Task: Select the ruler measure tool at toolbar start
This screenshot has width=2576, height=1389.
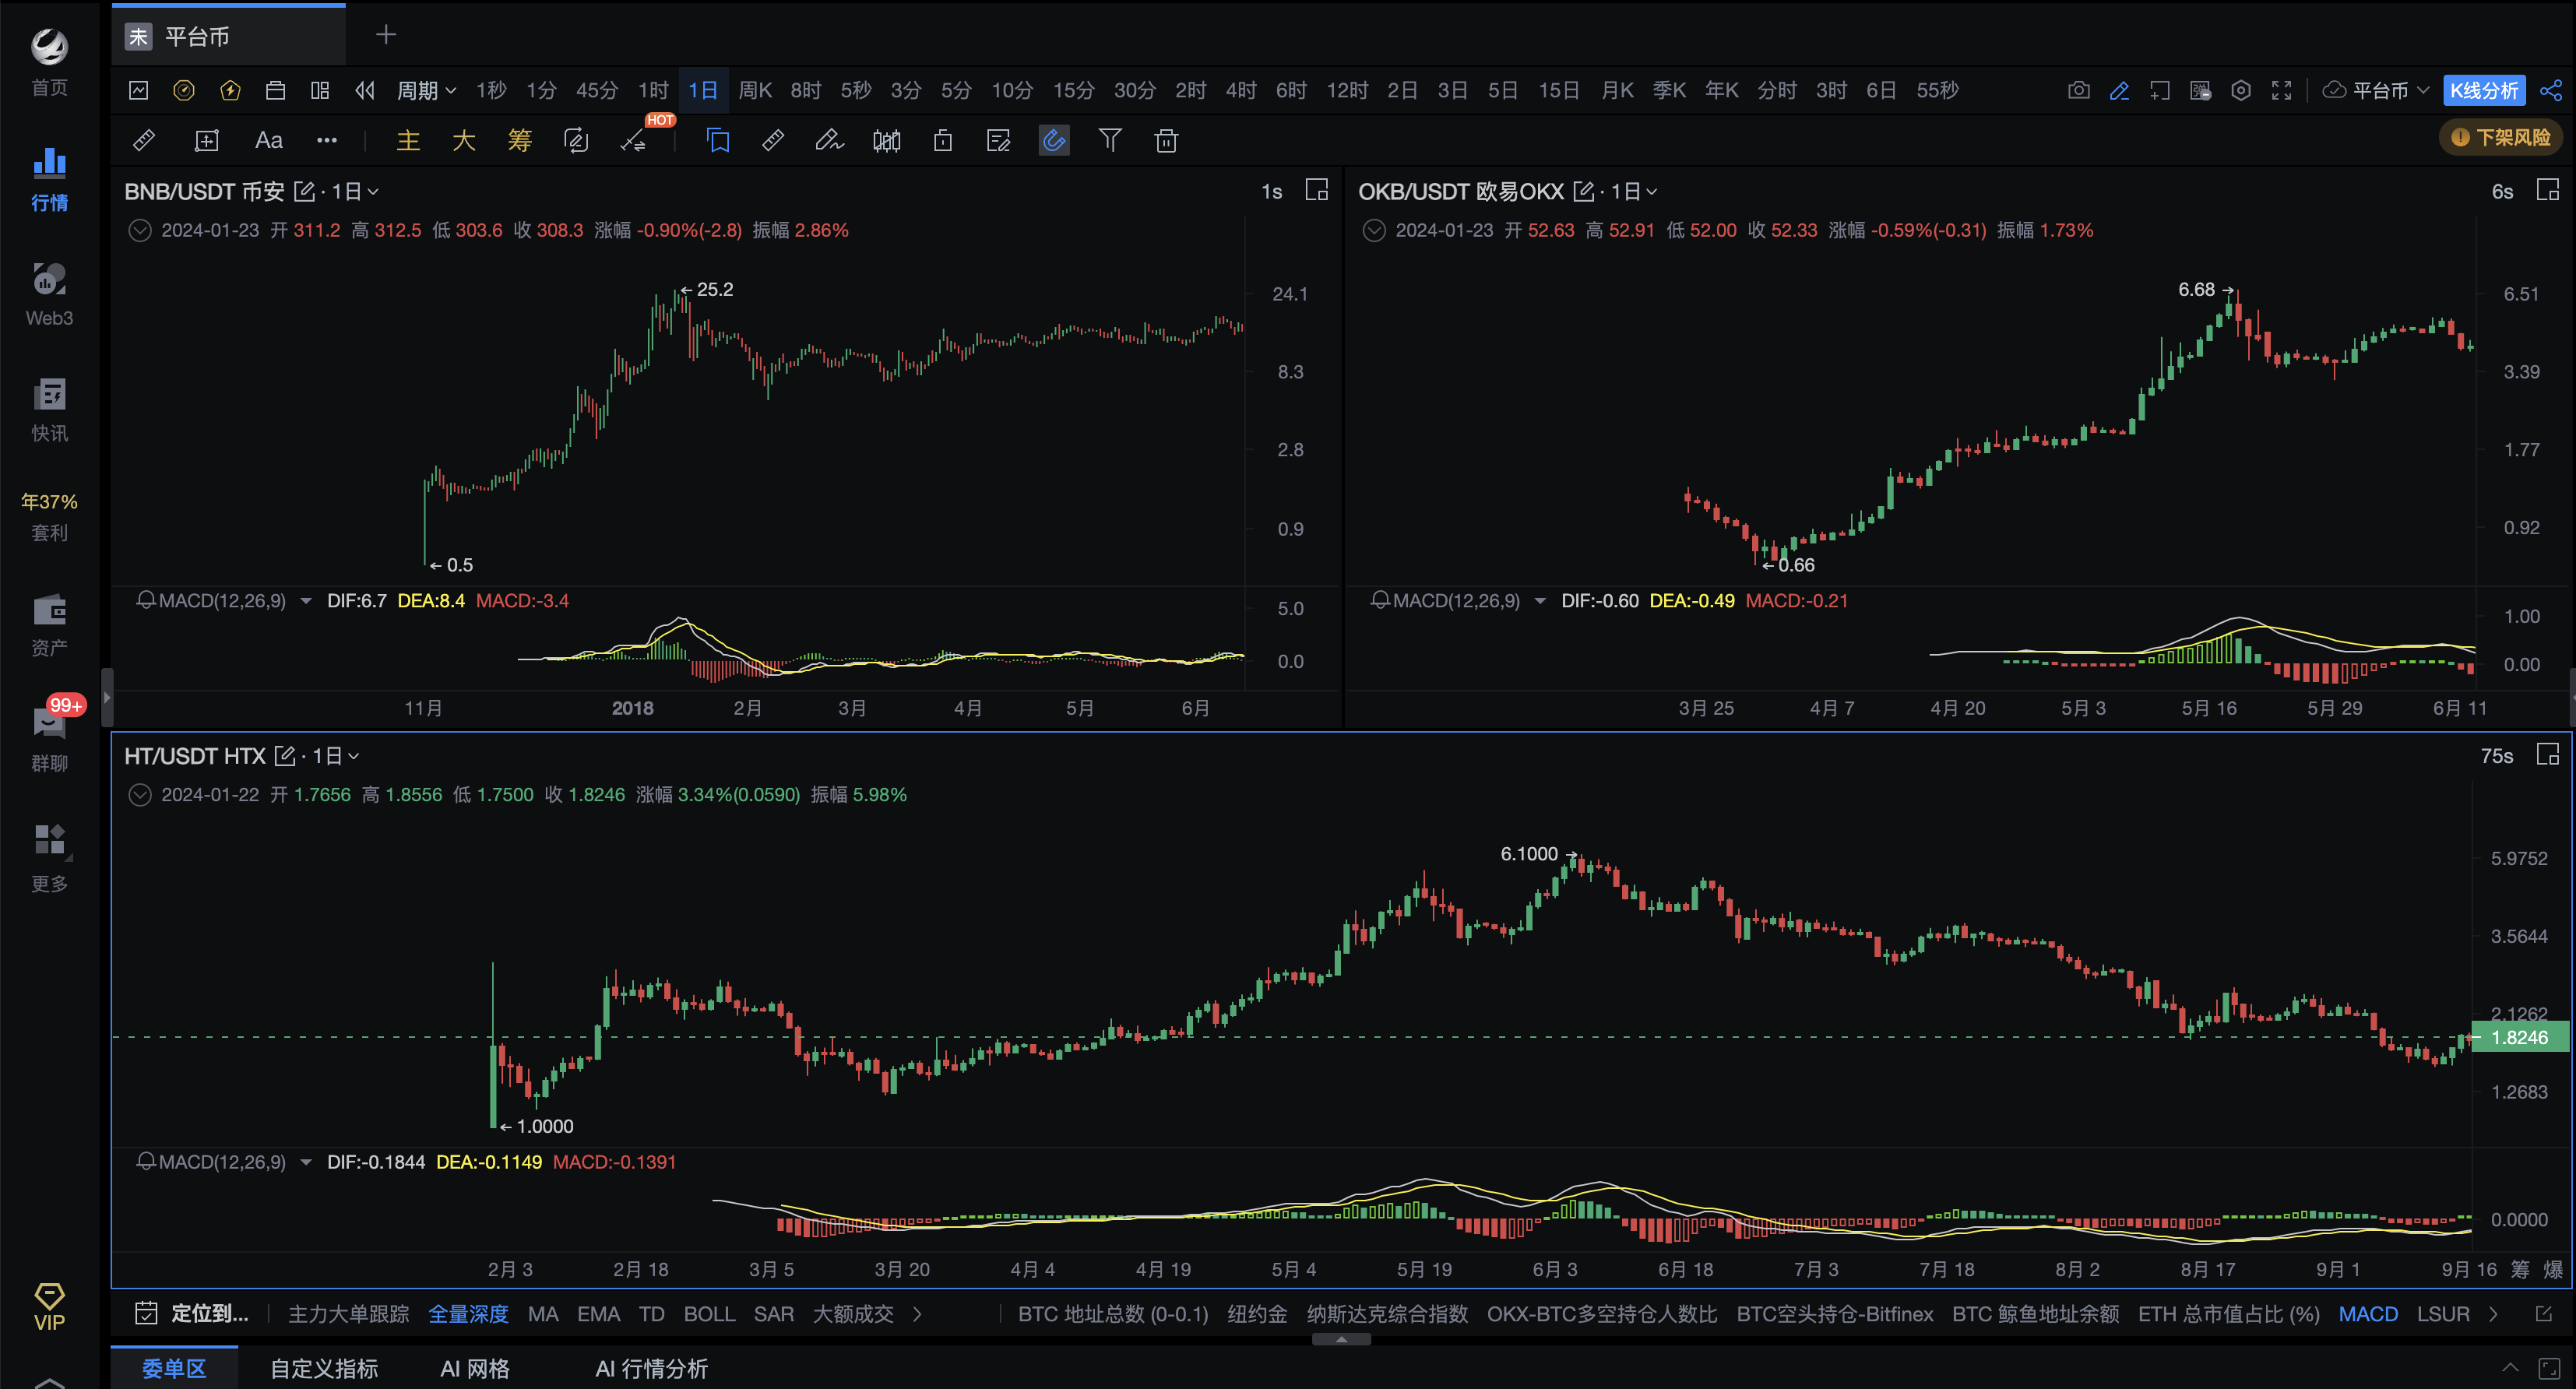Action: [x=144, y=140]
